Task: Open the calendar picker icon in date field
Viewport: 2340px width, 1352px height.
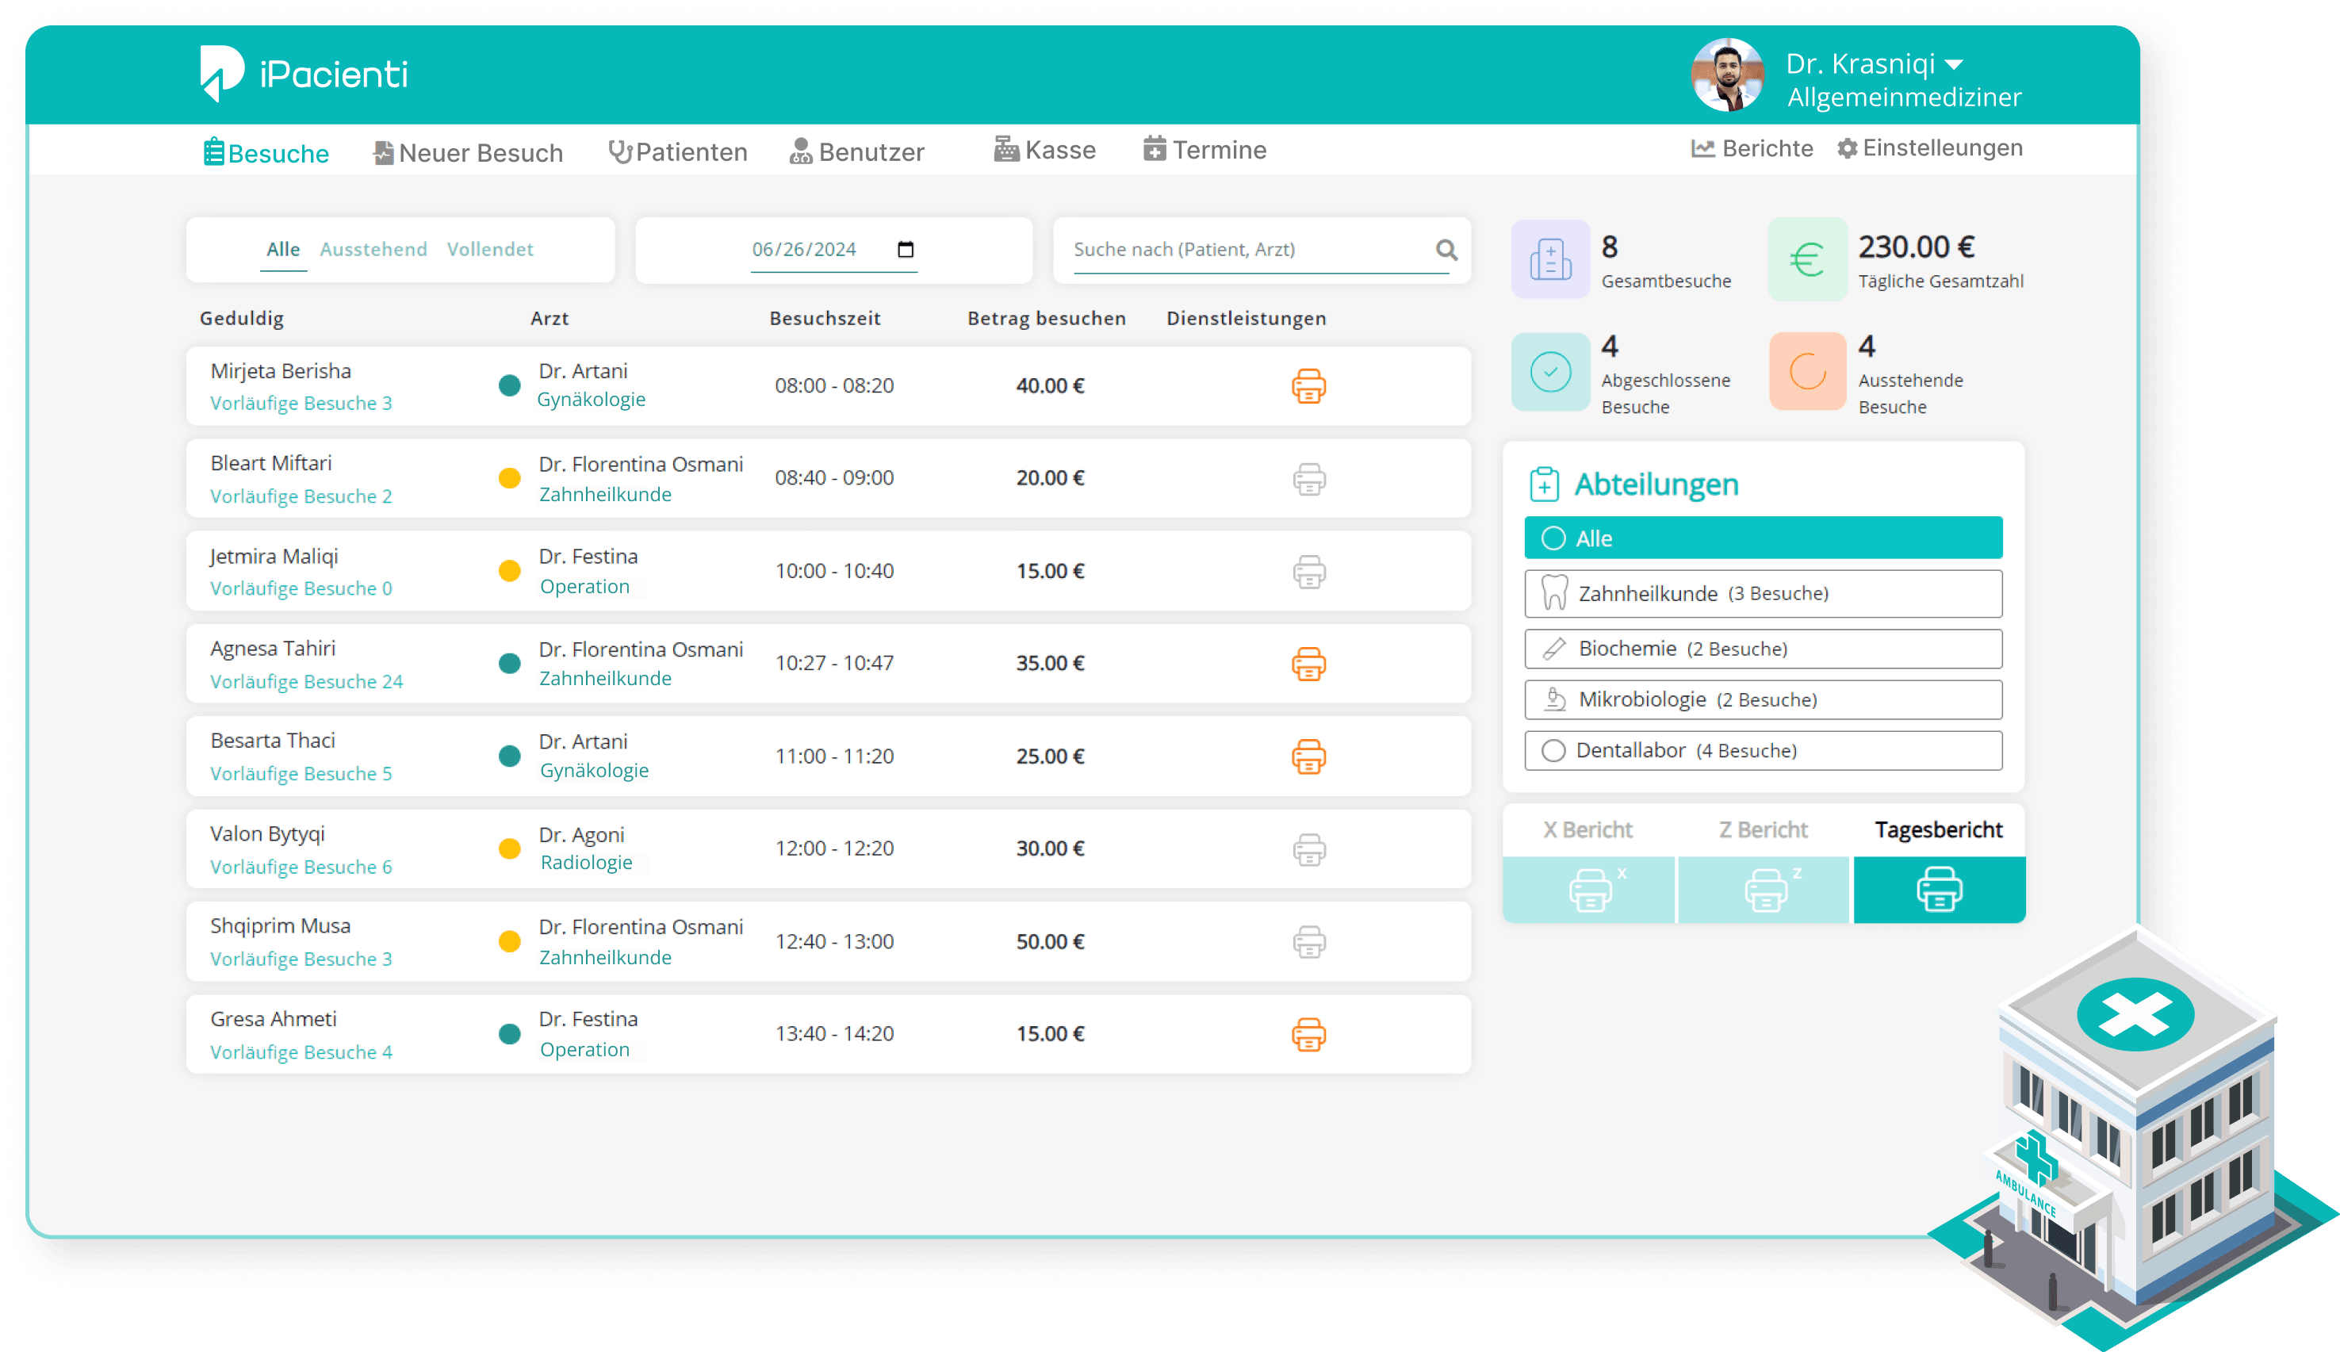Action: 906,250
